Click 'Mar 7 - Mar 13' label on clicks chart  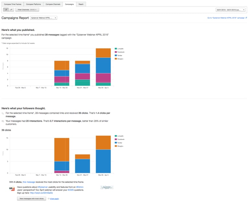pos(41,175)
